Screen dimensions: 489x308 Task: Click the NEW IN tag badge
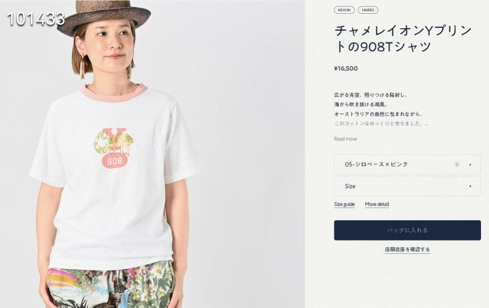click(x=344, y=10)
